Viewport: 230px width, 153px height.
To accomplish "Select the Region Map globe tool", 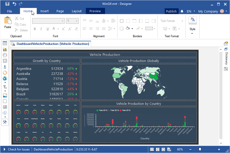I will pyautogui.click(x=5, y=79).
